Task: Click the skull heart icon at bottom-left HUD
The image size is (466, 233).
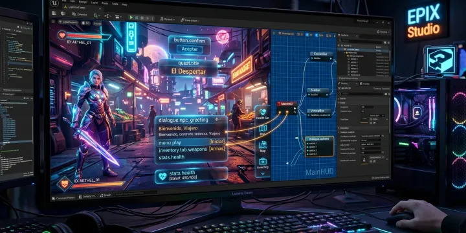Action: click(x=65, y=184)
